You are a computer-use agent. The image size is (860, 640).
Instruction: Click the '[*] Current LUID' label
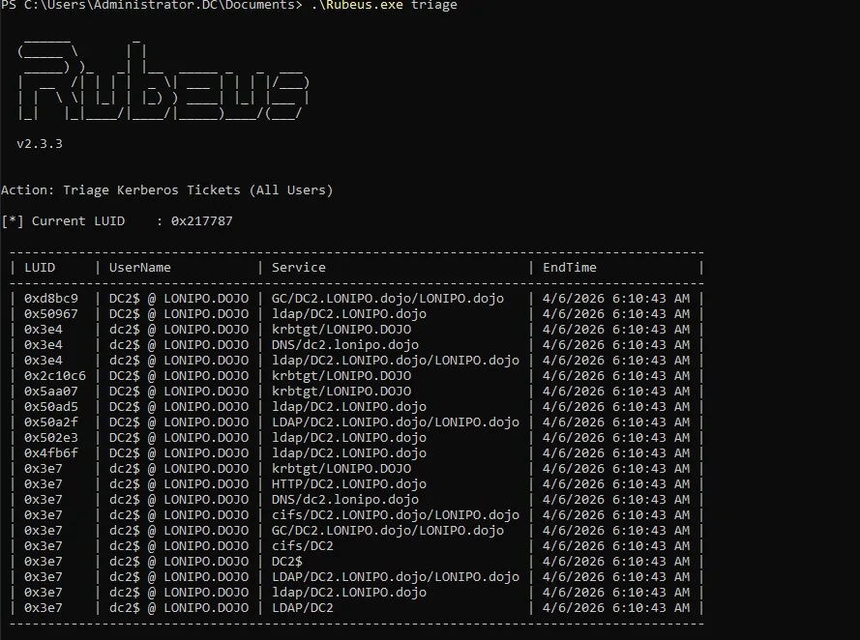(63, 220)
